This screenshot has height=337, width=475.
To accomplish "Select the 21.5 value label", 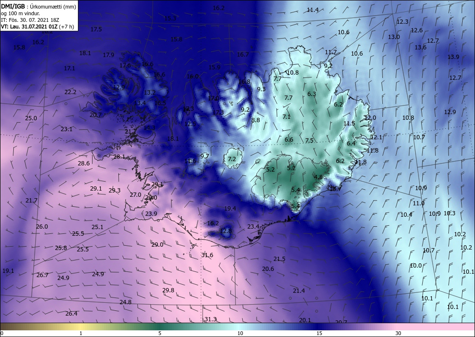I will pos(279,259).
